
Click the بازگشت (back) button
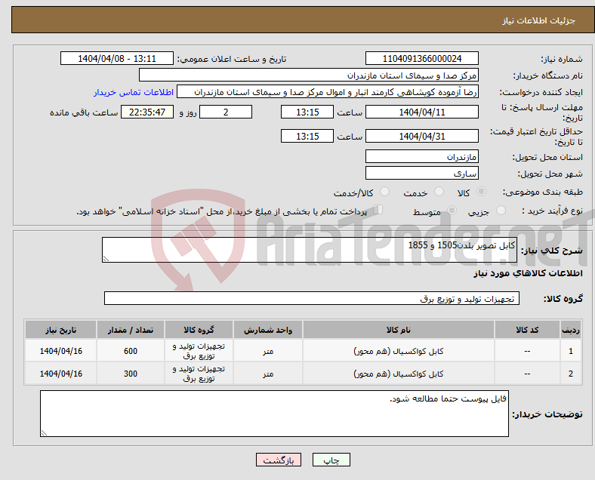click(x=279, y=460)
